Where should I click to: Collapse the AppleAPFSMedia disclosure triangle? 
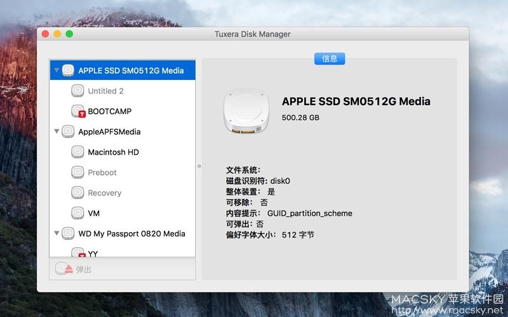coord(57,131)
